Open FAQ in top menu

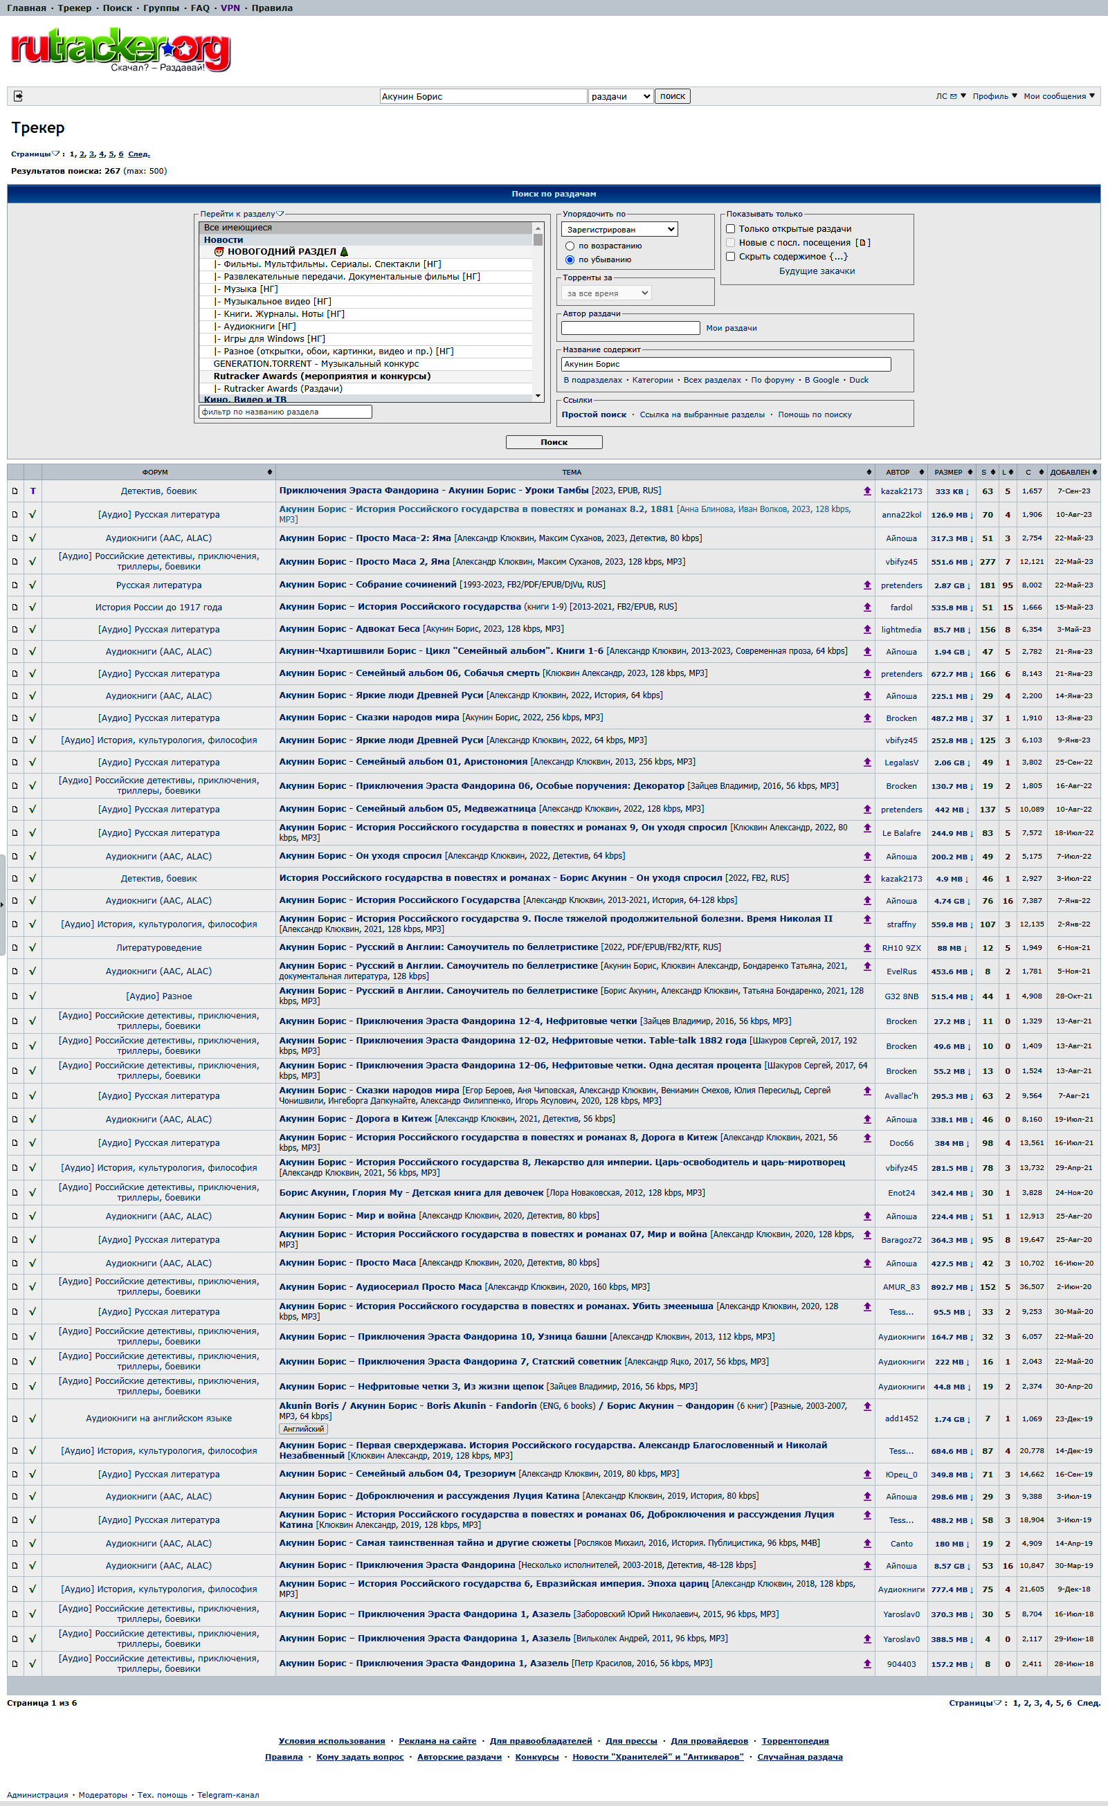click(200, 8)
